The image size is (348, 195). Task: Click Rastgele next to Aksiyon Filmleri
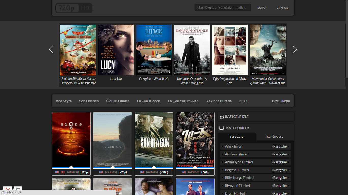pyautogui.click(x=279, y=154)
